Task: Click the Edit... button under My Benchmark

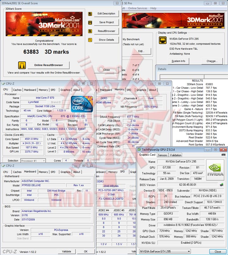Action: (142, 51)
